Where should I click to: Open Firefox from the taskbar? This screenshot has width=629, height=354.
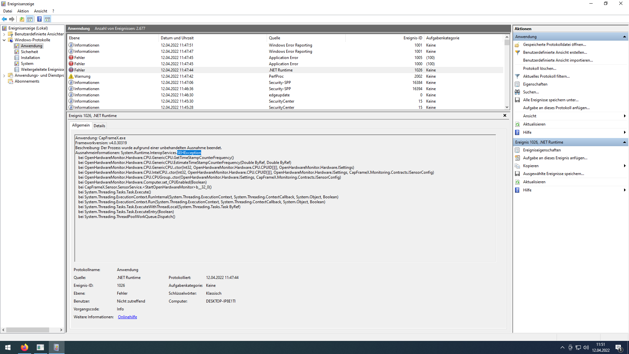[24, 347]
